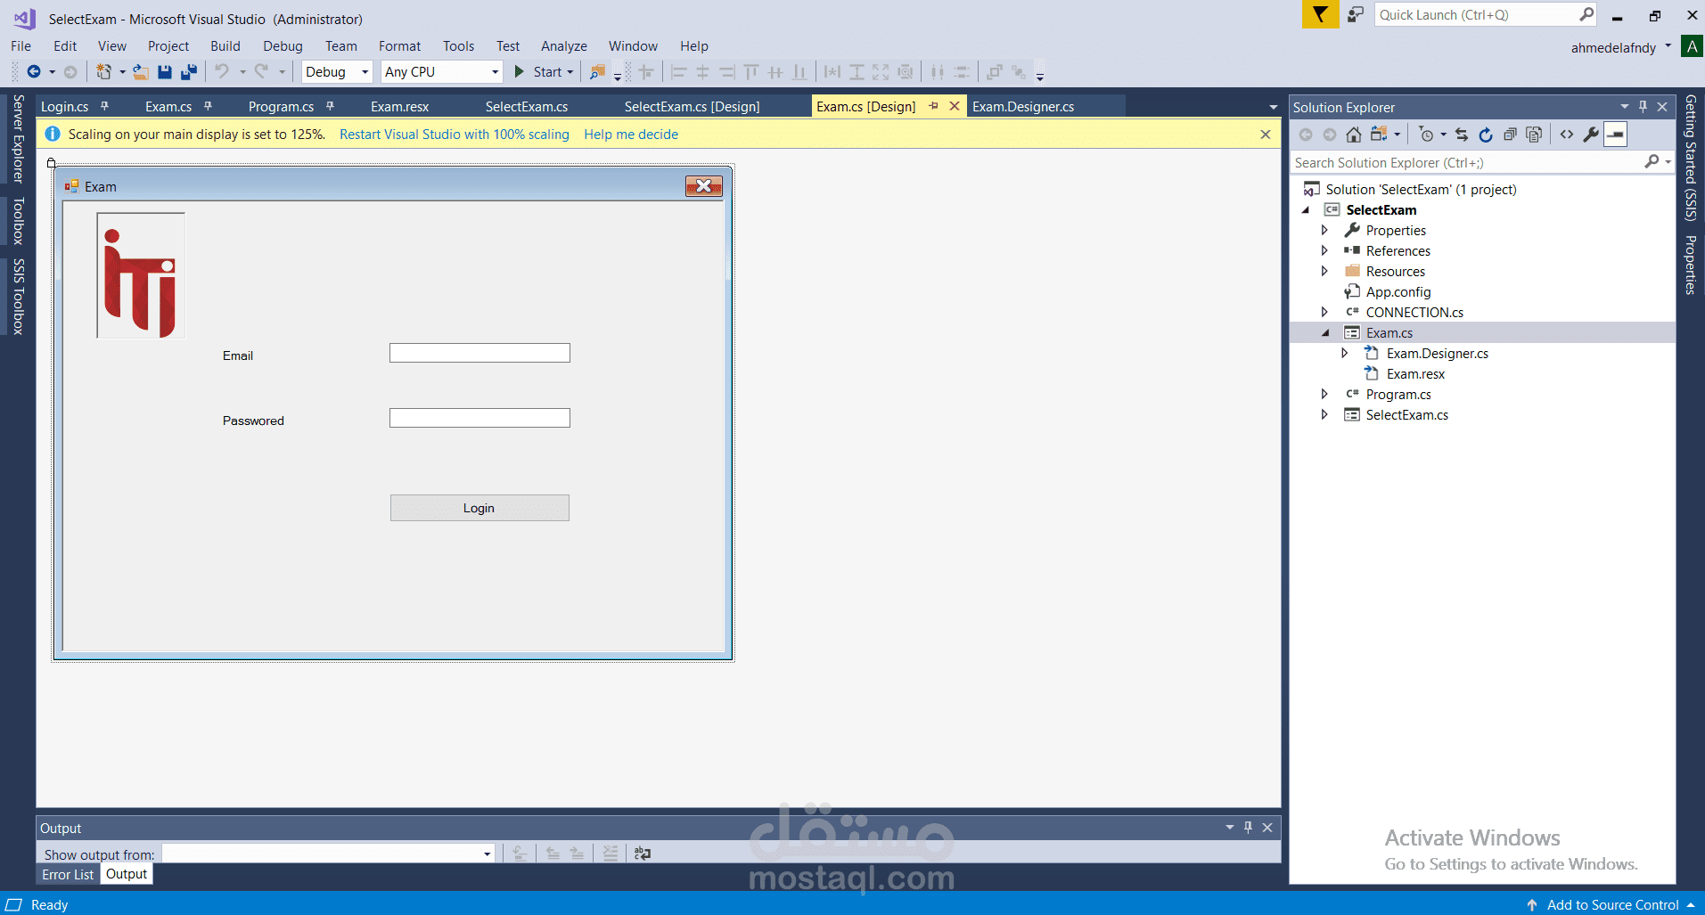Switch to the SelectExam.cs tab
The width and height of the screenshot is (1705, 915).
tap(526, 105)
